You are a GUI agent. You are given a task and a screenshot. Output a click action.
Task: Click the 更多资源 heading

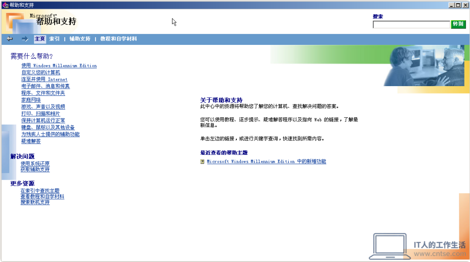point(22,184)
